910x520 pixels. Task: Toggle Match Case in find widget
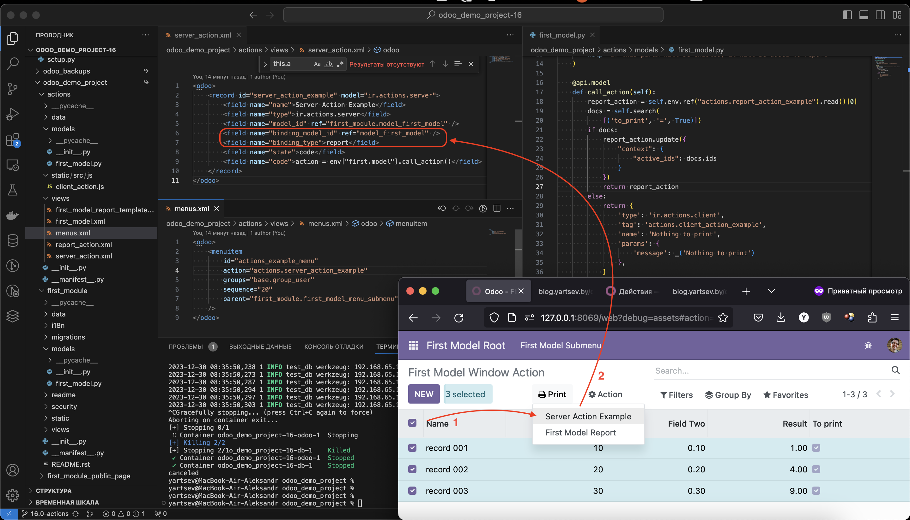[317, 64]
